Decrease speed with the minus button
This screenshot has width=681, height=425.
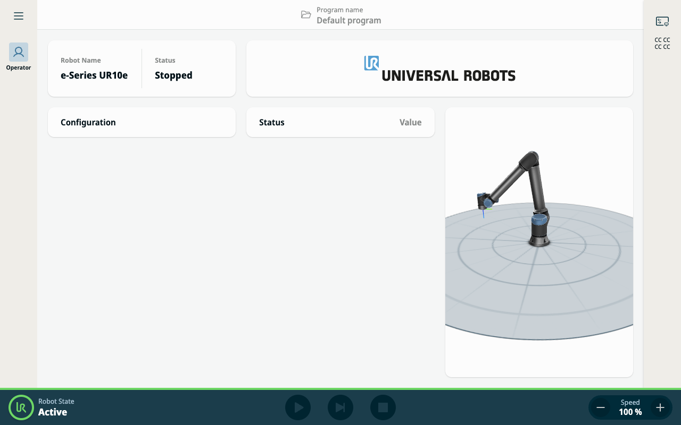click(601, 407)
